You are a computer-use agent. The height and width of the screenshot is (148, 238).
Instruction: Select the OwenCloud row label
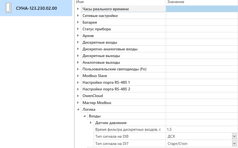point(93,96)
